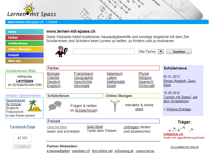The image size is (211, 157).
Task: Click the detective with magnifying glass icon
Action: click(61, 51)
